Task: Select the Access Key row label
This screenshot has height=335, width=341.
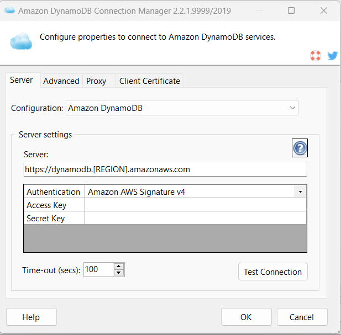Action: click(54, 205)
